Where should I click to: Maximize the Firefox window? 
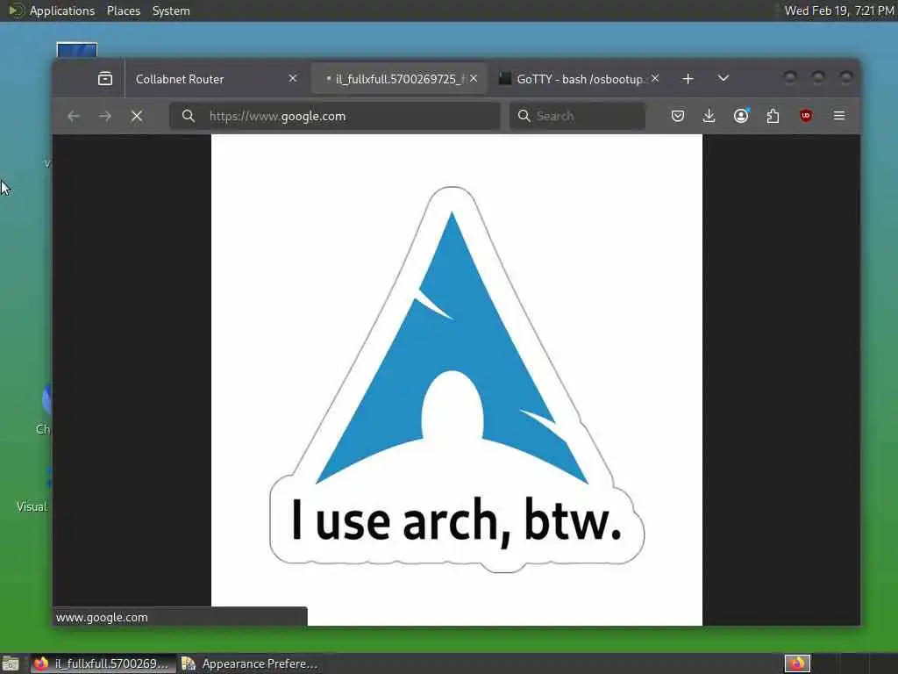(818, 77)
